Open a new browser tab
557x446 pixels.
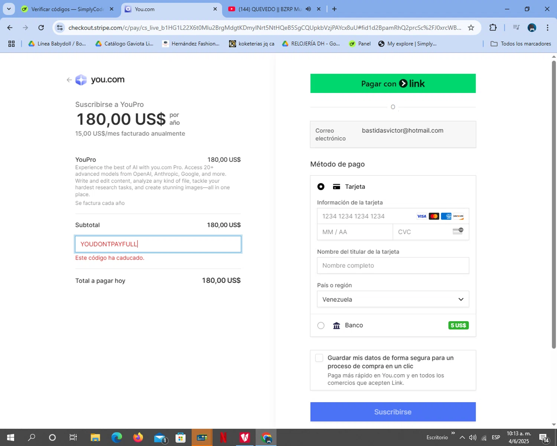click(x=334, y=9)
